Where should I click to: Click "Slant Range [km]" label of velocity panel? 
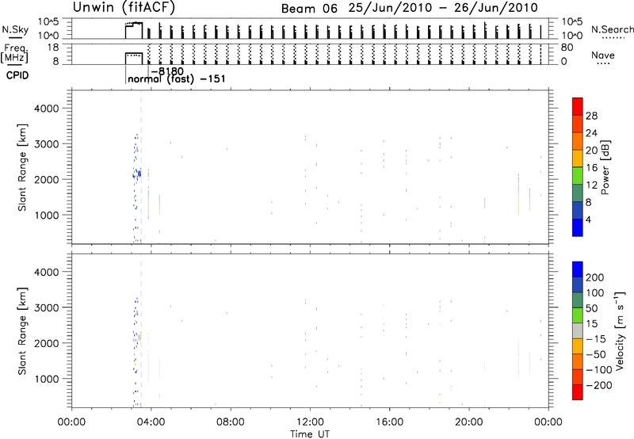(x=22, y=331)
